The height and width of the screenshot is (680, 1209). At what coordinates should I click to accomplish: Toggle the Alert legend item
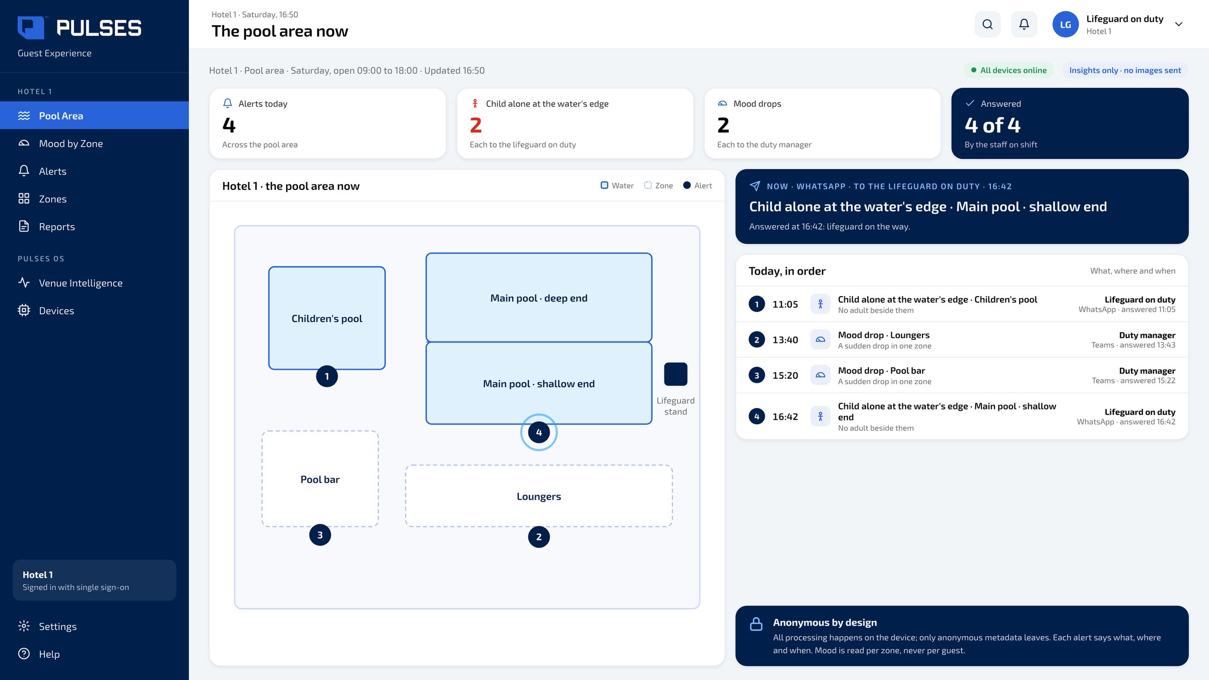698,185
